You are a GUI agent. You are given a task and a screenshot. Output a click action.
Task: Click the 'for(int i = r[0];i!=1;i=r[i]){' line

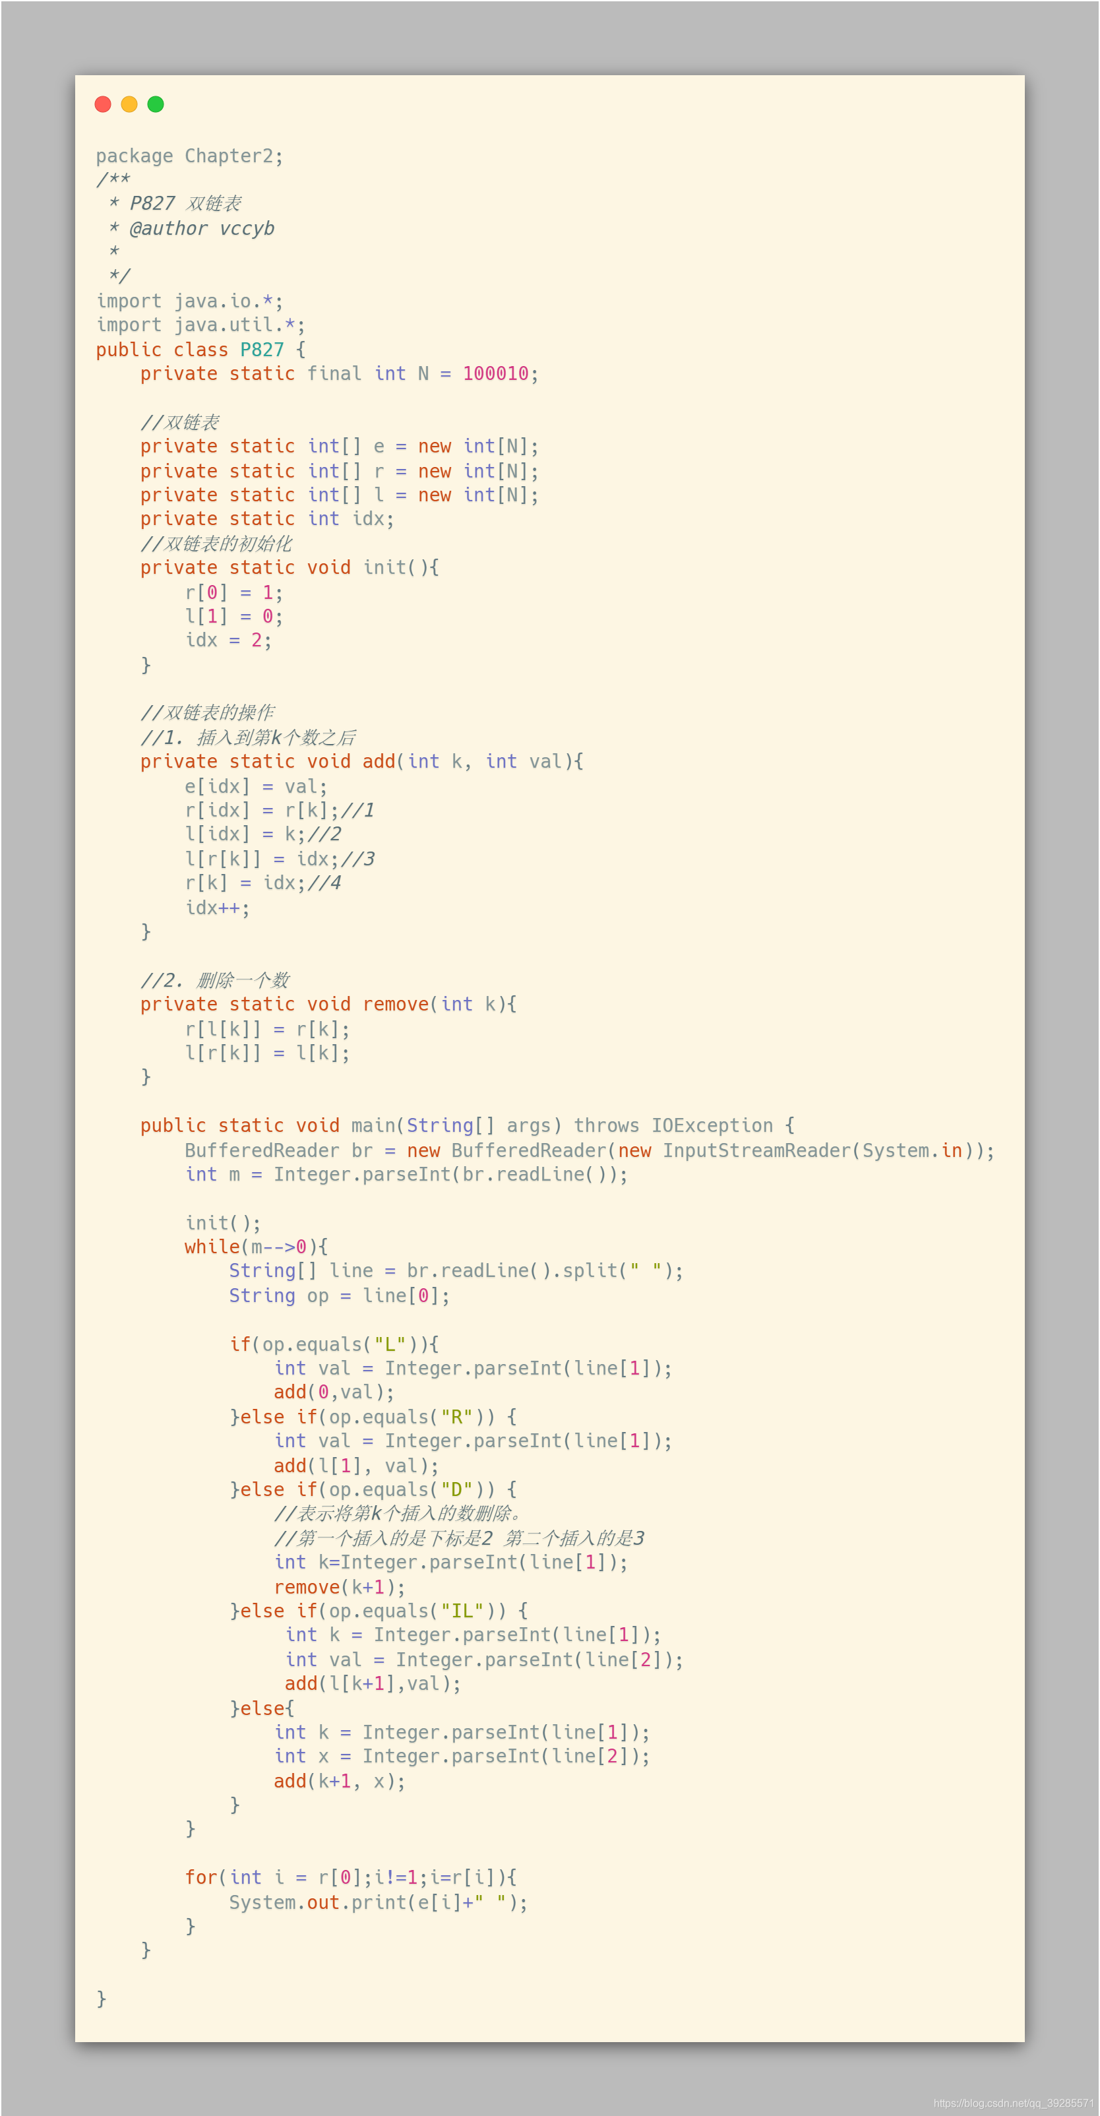(351, 1877)
